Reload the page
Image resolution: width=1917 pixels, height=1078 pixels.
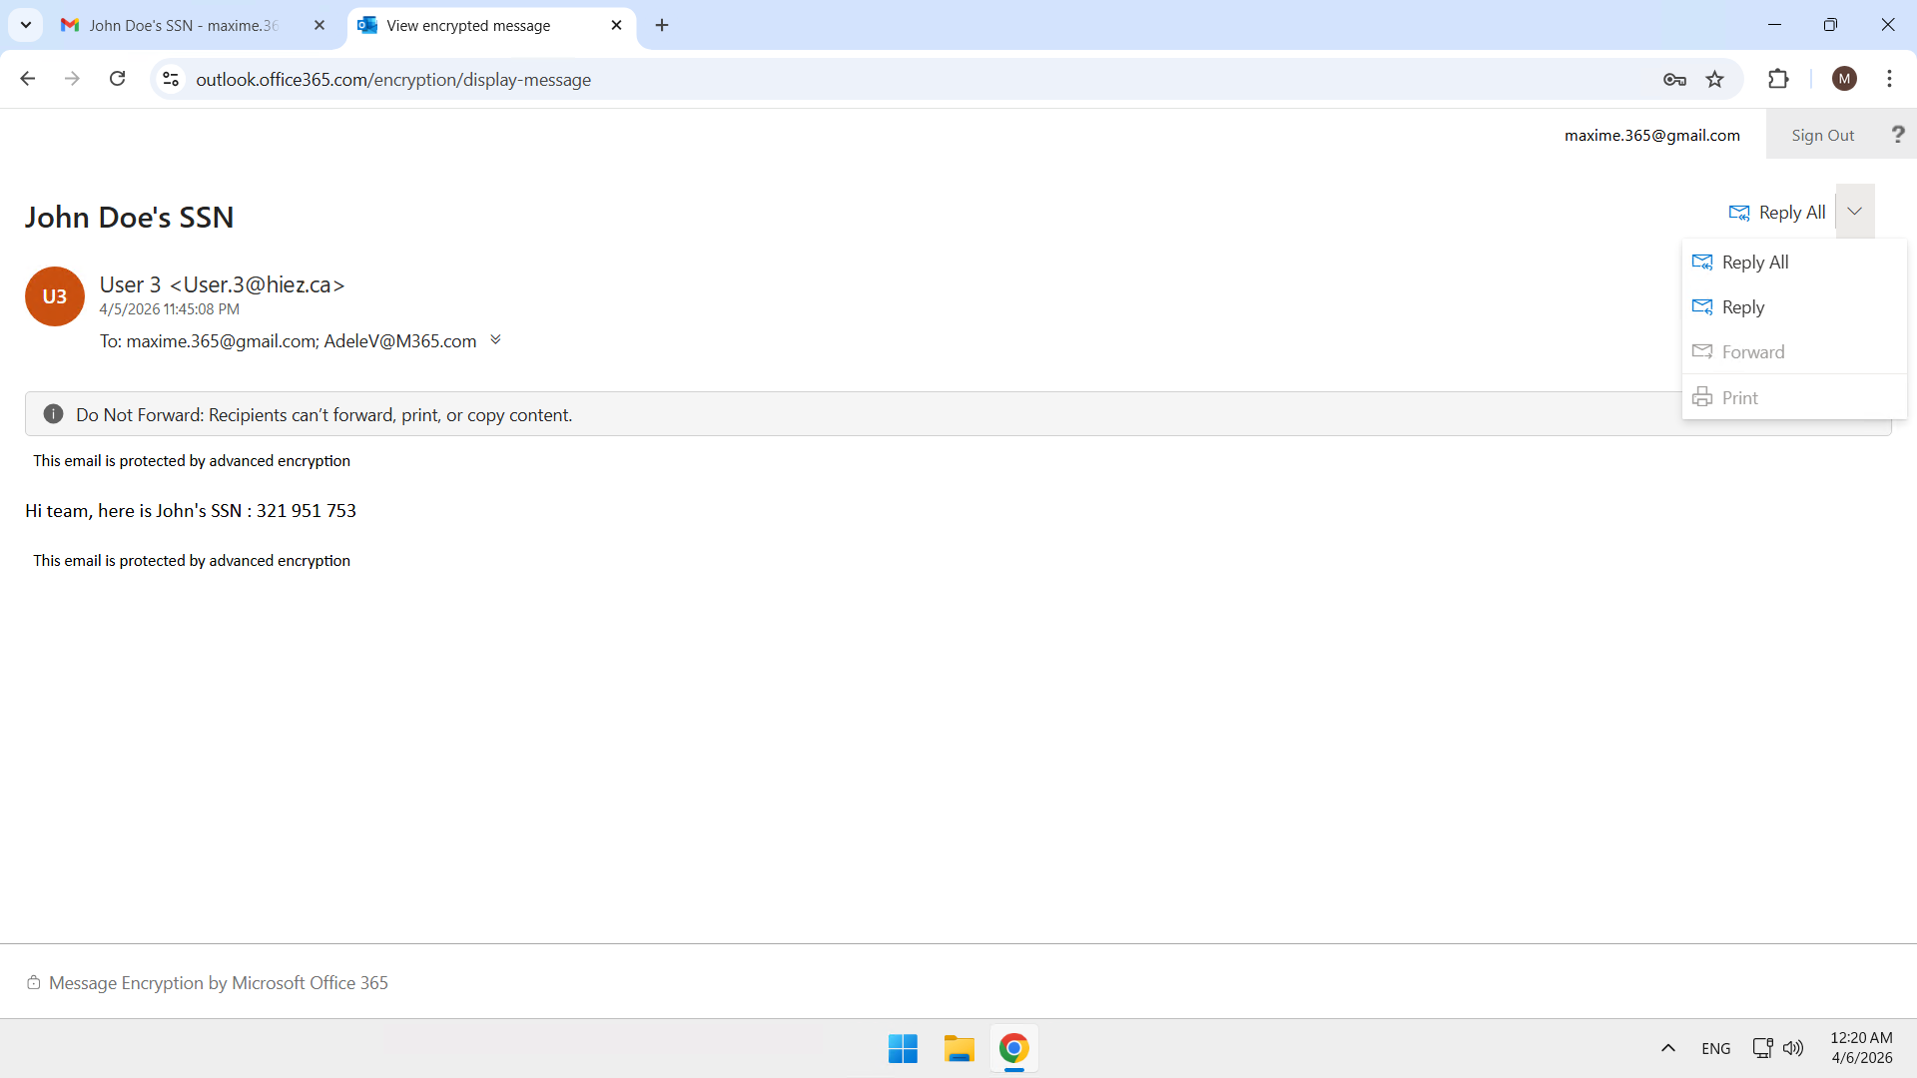pyautogui.click(x=118, y=79)
